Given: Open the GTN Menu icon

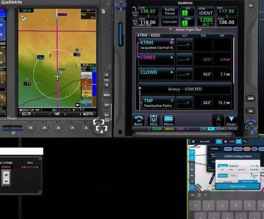Looking at the screenshot, I should pos(169,120).
